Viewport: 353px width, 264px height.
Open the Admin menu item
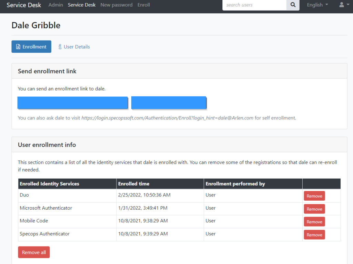[x=56, y=5]
